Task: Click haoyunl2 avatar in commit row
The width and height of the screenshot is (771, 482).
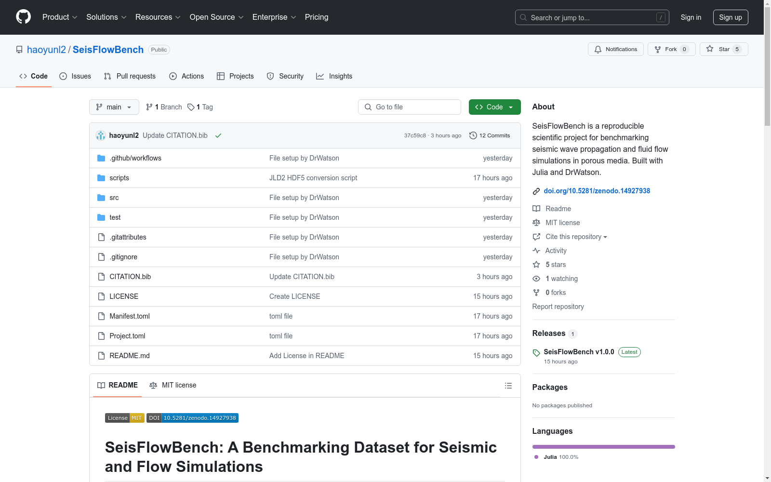Action: click(101, 135)
